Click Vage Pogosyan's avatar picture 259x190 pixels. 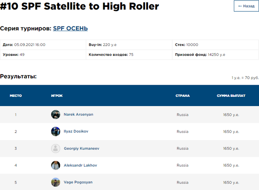pos(55,182)
